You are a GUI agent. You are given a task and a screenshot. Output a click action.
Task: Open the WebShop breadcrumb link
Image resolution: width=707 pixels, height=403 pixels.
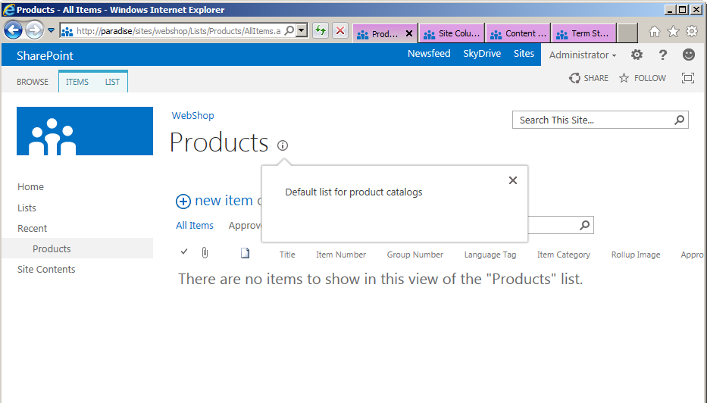point(193,115)
